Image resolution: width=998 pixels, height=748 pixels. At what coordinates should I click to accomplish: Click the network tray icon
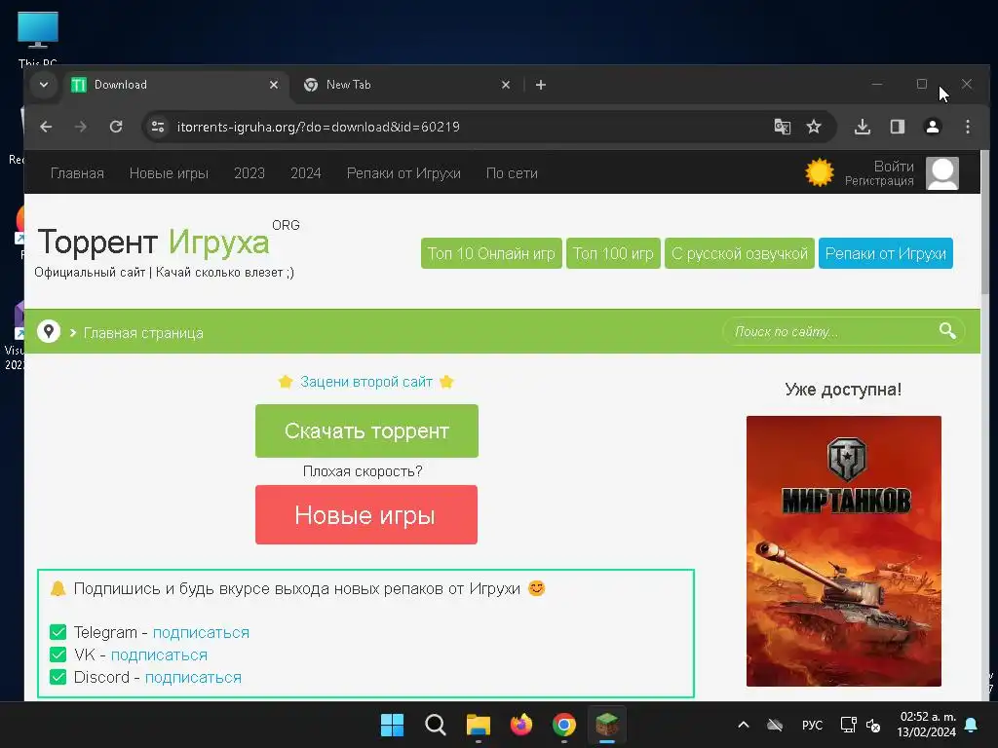click(848, 725)
